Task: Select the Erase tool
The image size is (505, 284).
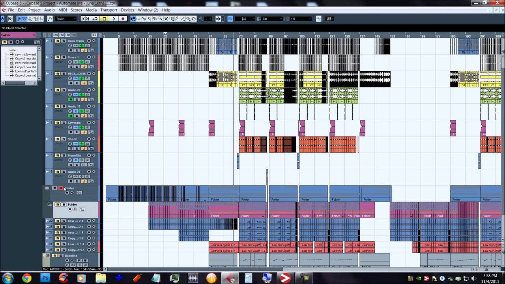Action: (x=155, y=19)
